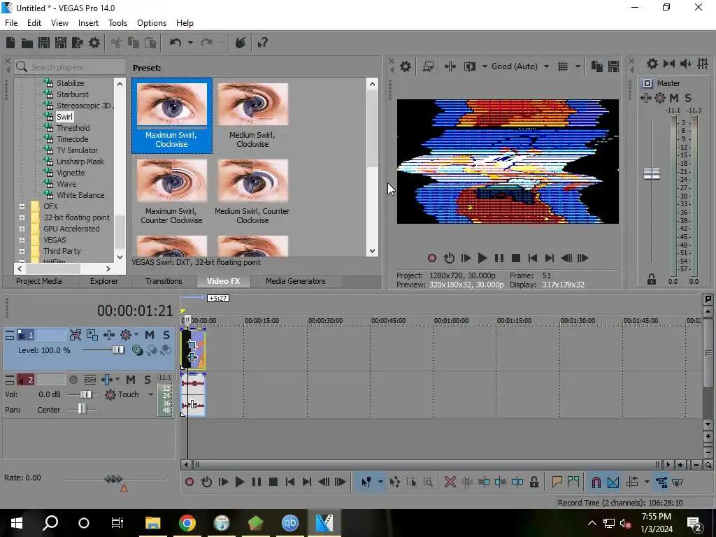Select the Zoom edit tool in timeline toolbar

tap(428, 482)
